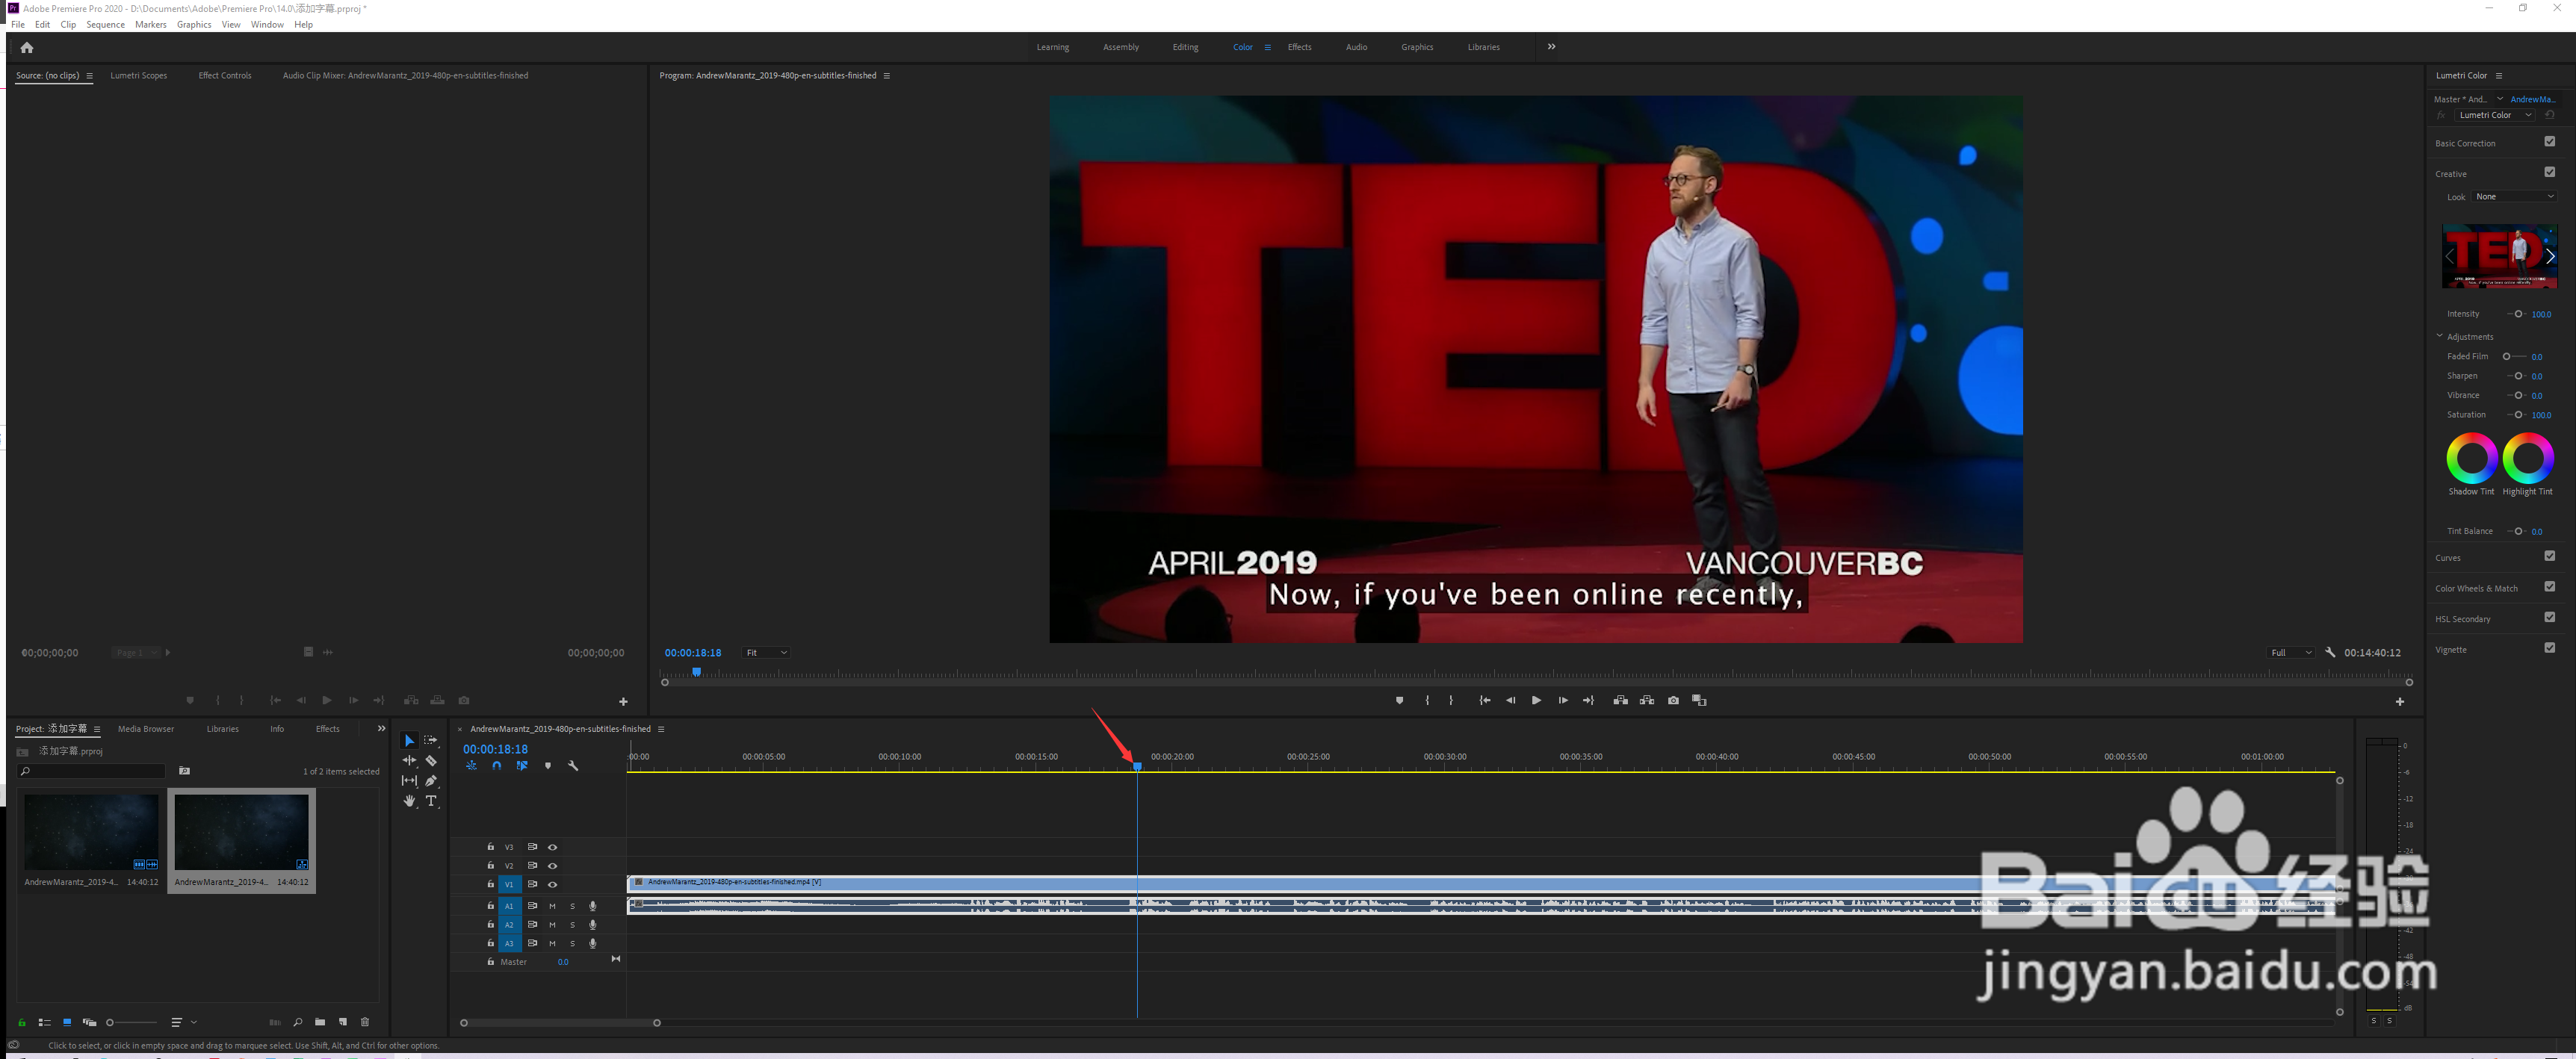2576x1059 pixels.
Task: Toggle Curves checkbox
Action: click(2549, 556)
